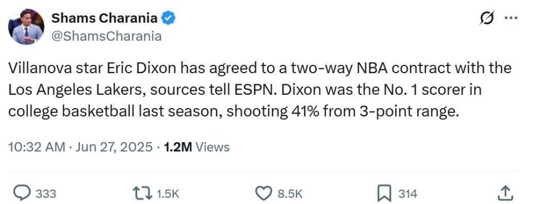Screen dimensions: 533x204
Task: Click the 314 bookmarks count
Action: (x=408, y=194)
